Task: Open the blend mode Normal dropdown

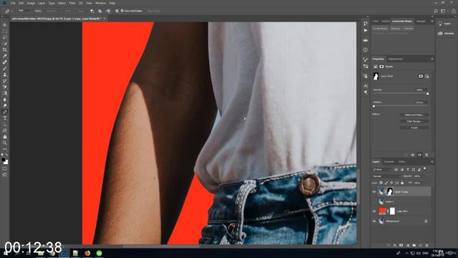Action: [386, 176]
